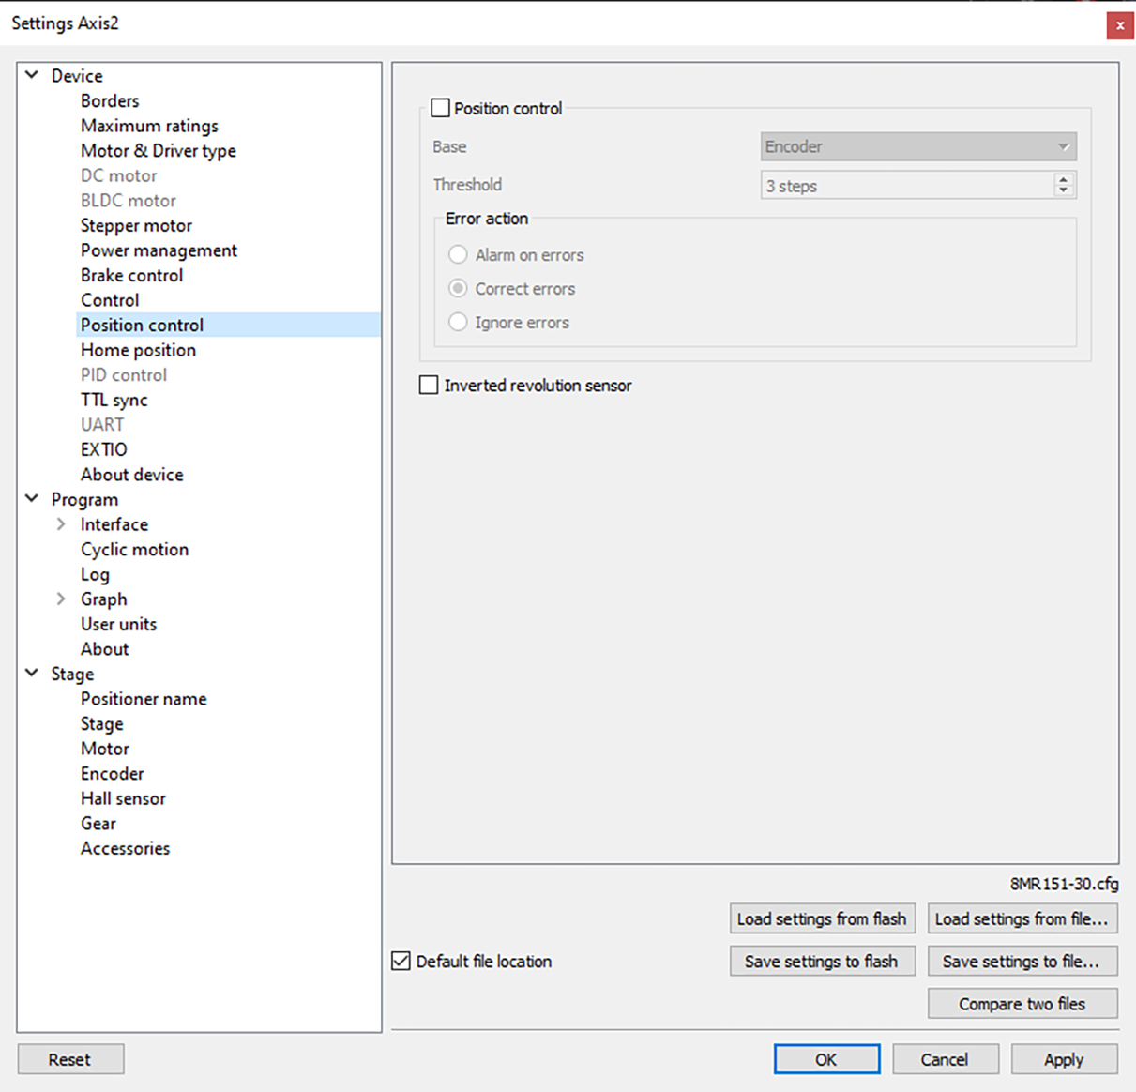This screenshot has height=1092, width=1136.
Task: Select the Ignore errors option
Action: [x=458, y=322]
